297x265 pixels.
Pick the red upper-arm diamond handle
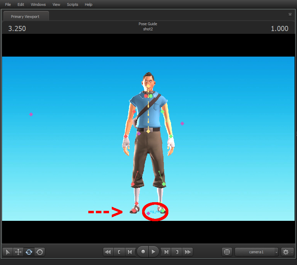(134, 111)
